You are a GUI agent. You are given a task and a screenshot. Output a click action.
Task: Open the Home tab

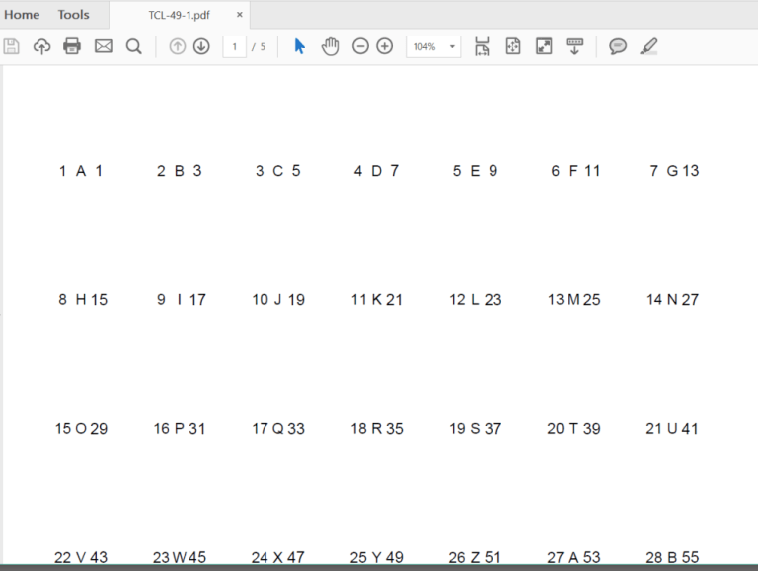[22, 15]
